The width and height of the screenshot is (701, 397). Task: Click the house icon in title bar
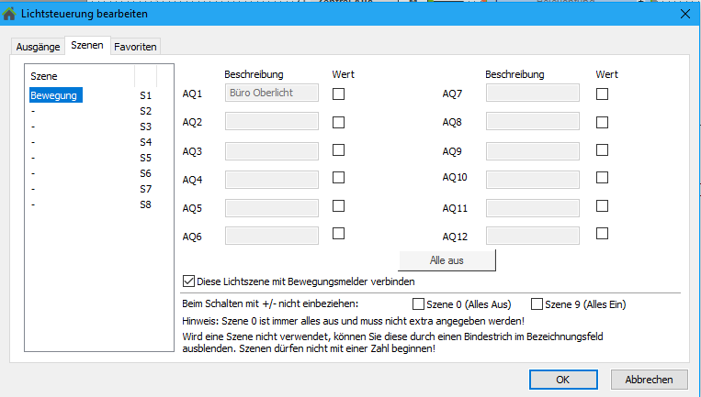[10, 14]
